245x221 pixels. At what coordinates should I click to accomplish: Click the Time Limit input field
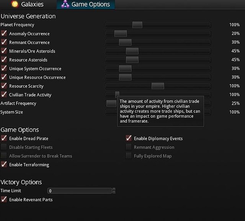(80, 191)
